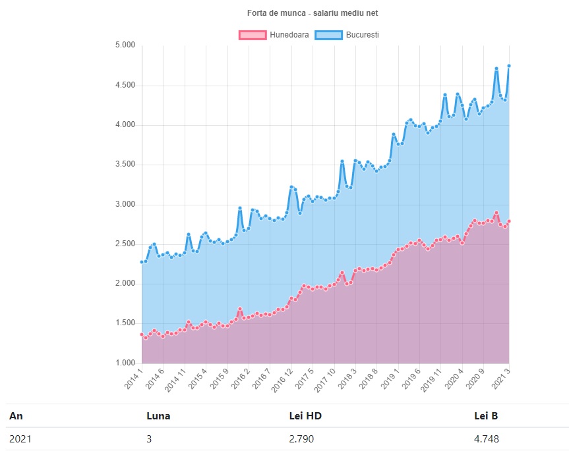Click the chart title 'Forta de munca - salariu mediu net'
The width and height of the screenshot is (569, 451).
click(312, 13)
